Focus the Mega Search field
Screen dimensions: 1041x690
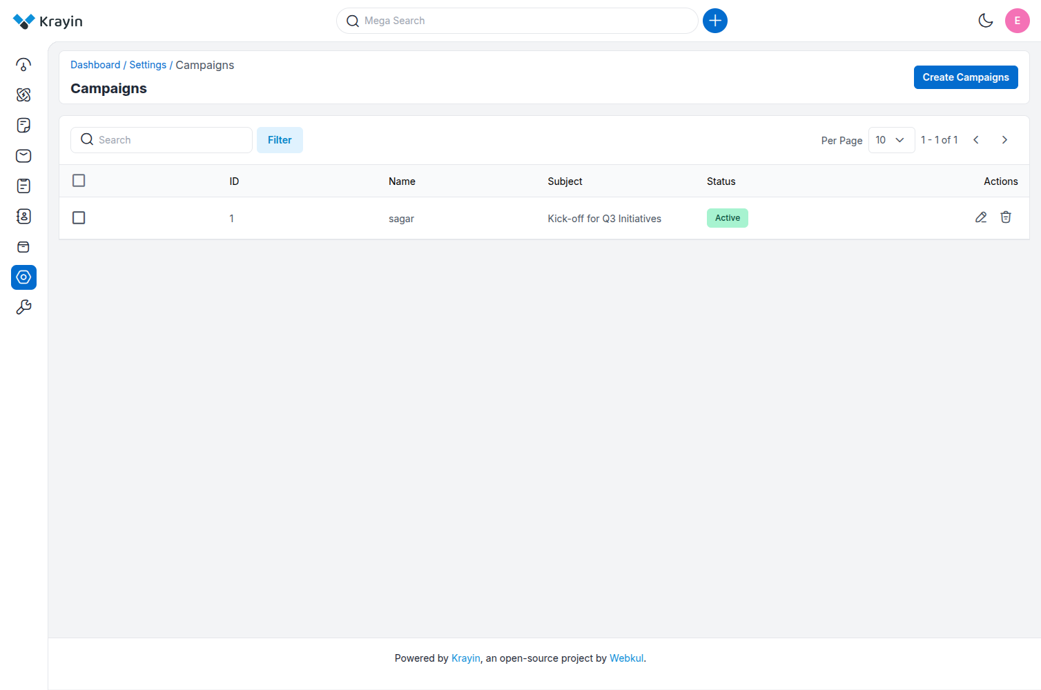point(517,21)
